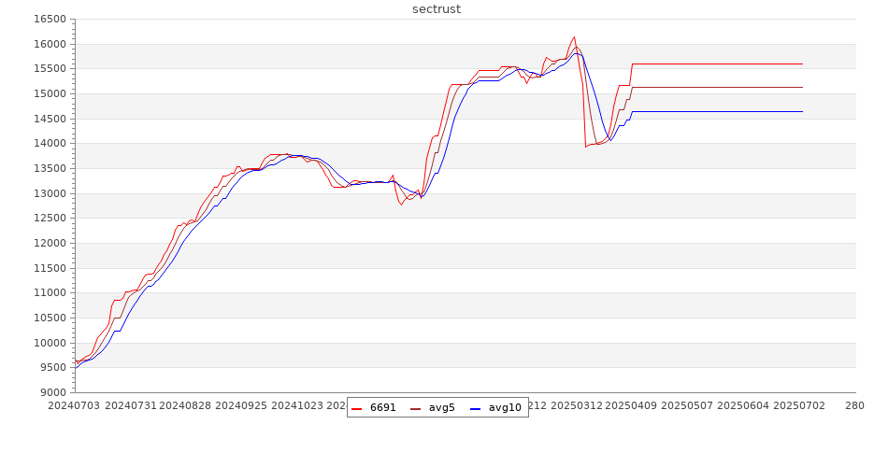Click the red line marker beside 6691

click(x=357, y=407)
